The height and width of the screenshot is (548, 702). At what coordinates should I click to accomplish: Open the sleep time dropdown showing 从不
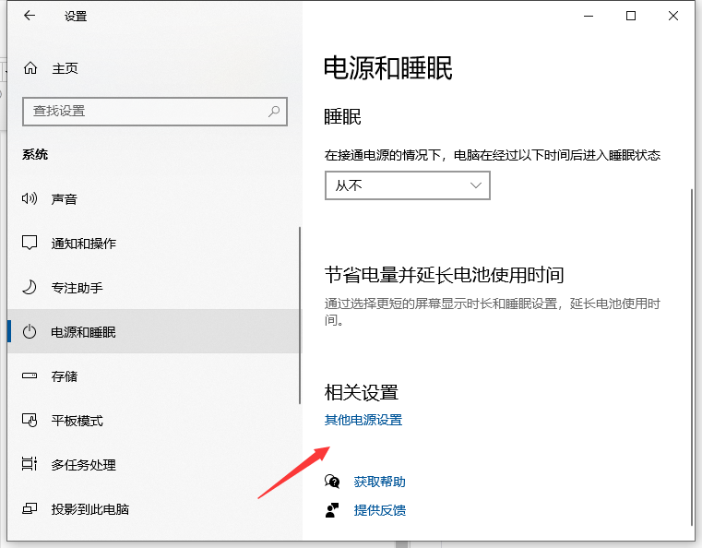pos(407,185)
